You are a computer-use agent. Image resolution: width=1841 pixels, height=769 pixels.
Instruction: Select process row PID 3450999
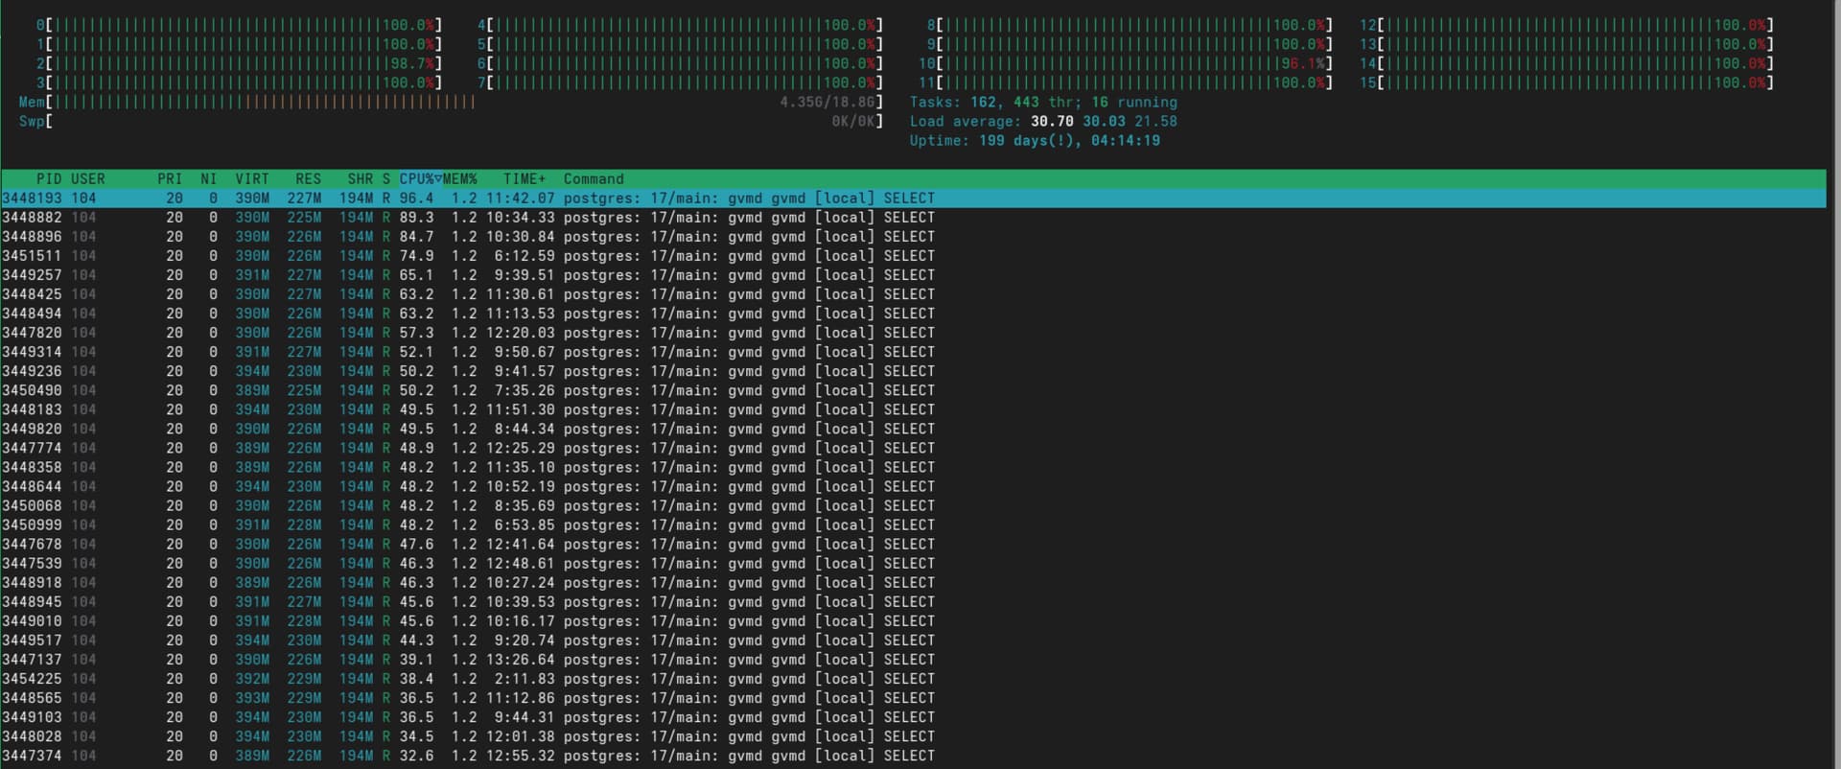(x=913, y=524)
